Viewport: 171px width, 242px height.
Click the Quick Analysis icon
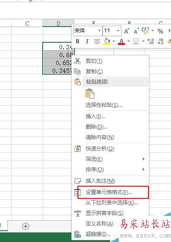[77, 149]
